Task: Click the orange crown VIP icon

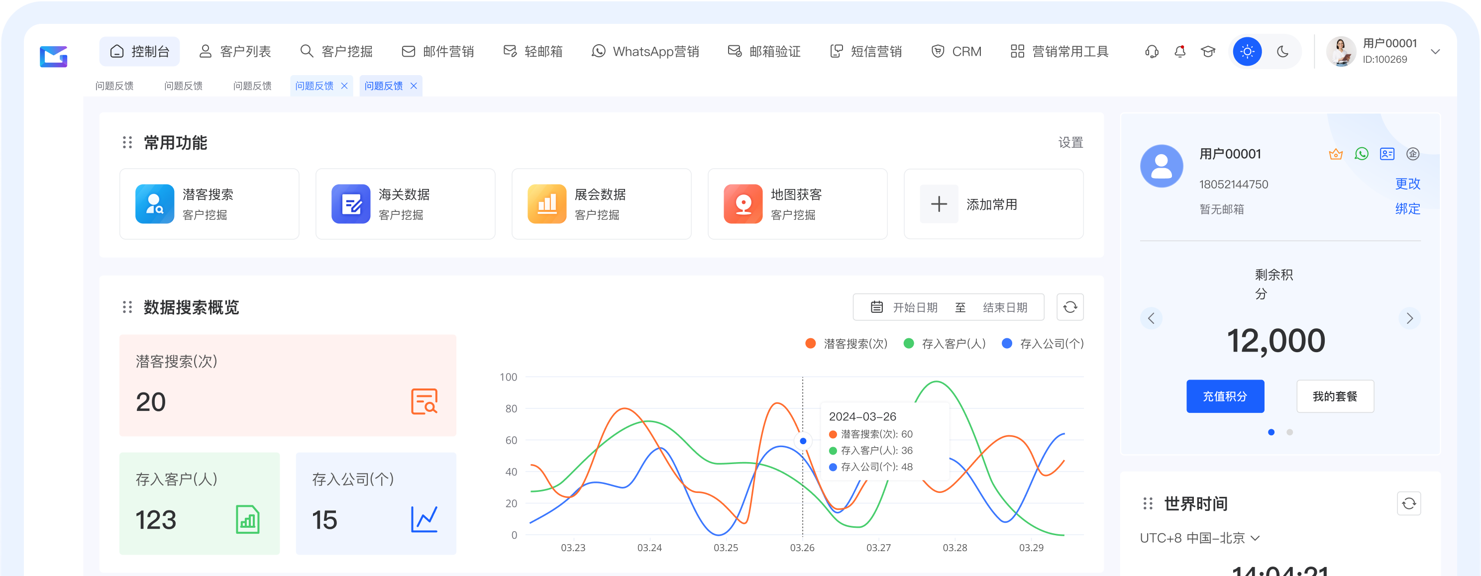Action: [x=1336, y=154]
